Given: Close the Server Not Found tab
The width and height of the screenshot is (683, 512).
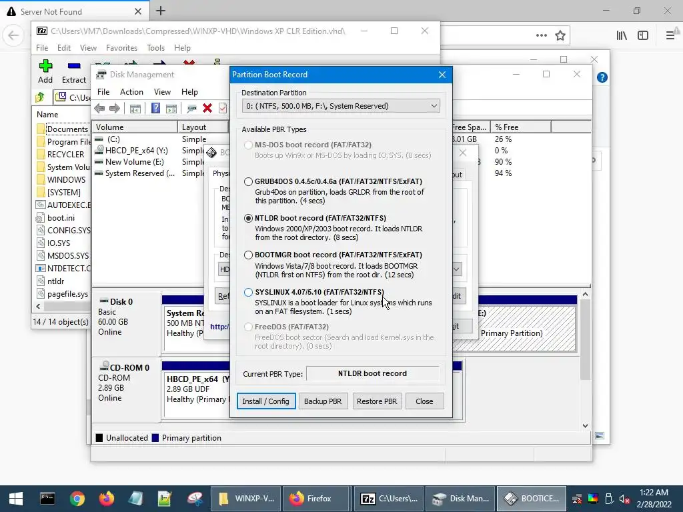Looking at the screenshot, I should [x=137, y=11].
